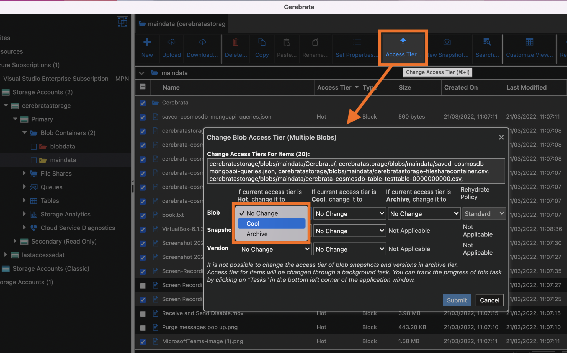Switch to the maindata (cerebratastorage) tab
Image resolution: width=567 pixels, height=353 pixels.
point(181,24)
